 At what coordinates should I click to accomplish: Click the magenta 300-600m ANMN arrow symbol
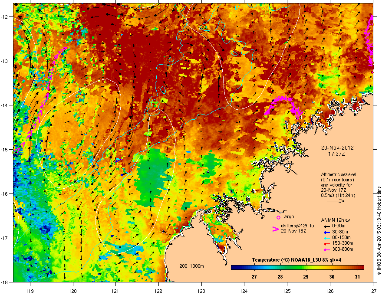[326, 249]
